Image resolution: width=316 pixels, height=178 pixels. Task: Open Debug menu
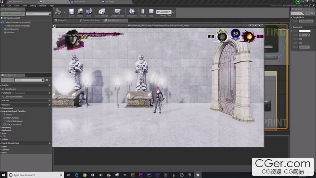tap(33, 6)
